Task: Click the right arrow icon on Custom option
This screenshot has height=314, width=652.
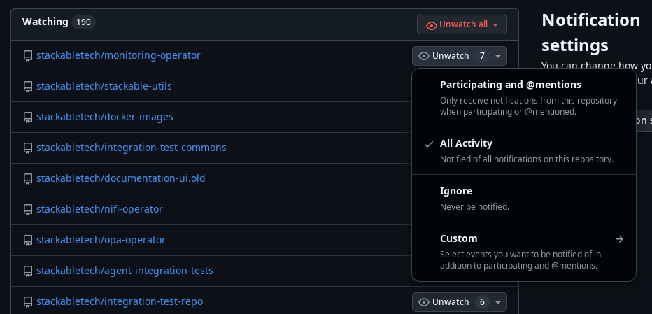Action: 619,238
